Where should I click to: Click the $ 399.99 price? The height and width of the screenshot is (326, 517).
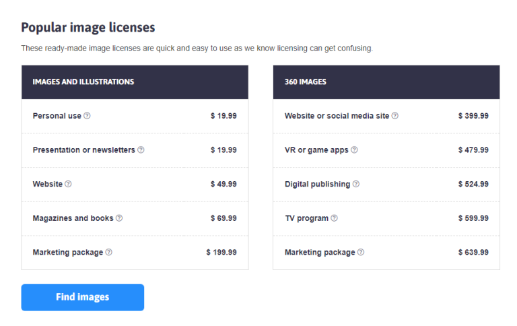point(473,116)
